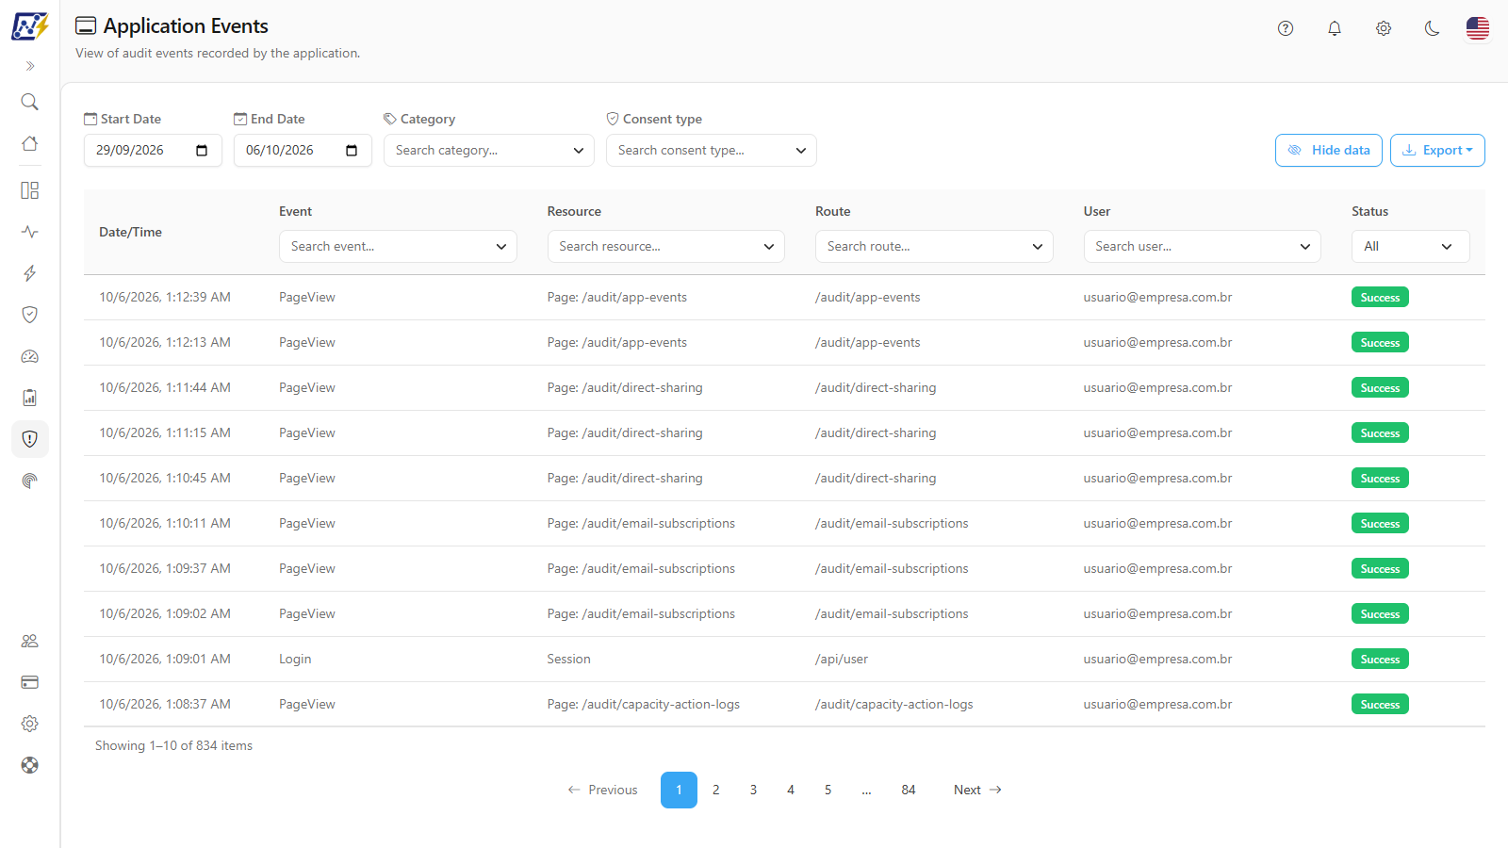Open the dashboard grid icon in sidebar

point(30,190)
